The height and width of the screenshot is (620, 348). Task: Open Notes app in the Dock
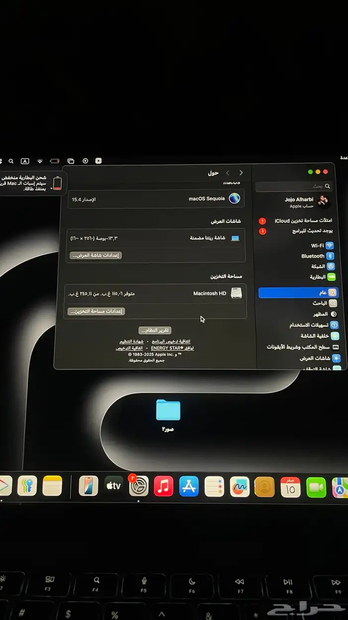click(x=52, y=486)
